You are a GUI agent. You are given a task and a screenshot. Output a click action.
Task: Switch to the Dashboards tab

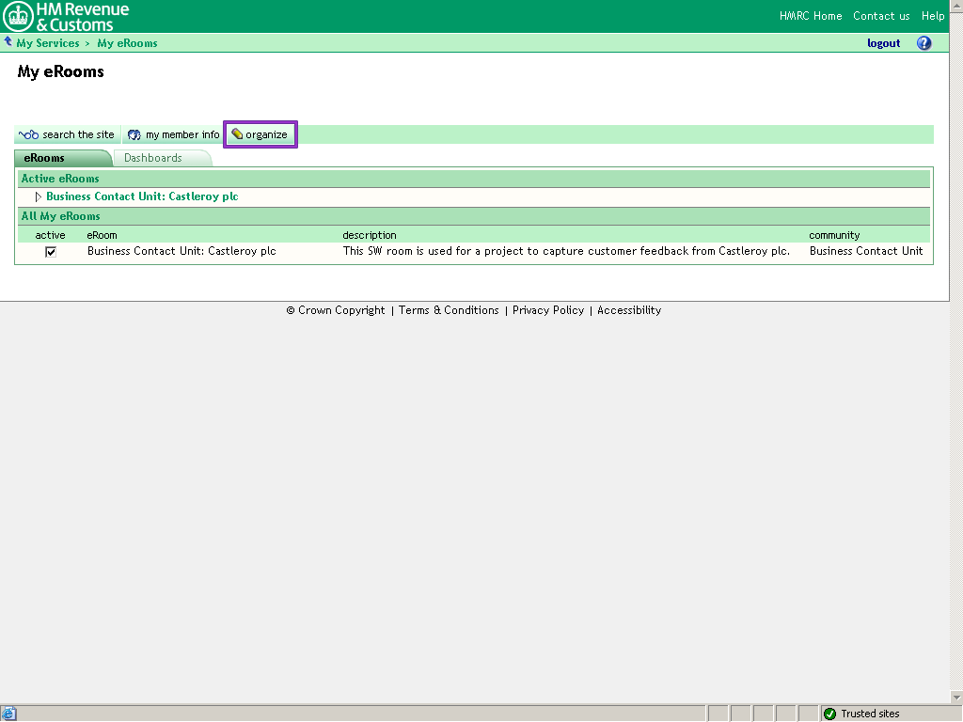click(x=153, y=158)
